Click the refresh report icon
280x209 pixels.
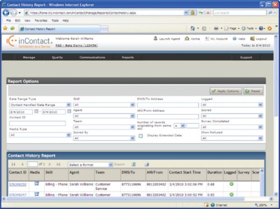coord(133,164)
